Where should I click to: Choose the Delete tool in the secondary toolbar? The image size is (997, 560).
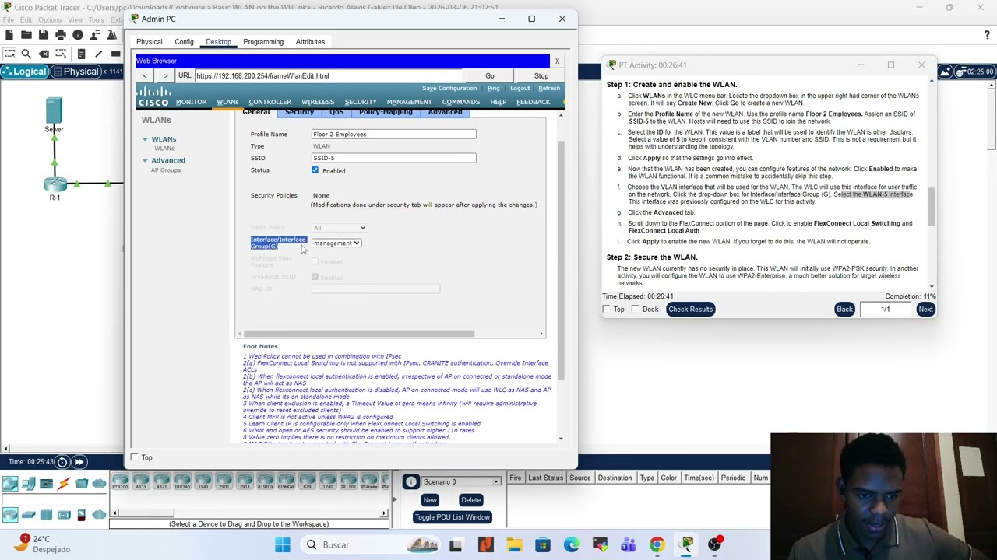[44, 54]
